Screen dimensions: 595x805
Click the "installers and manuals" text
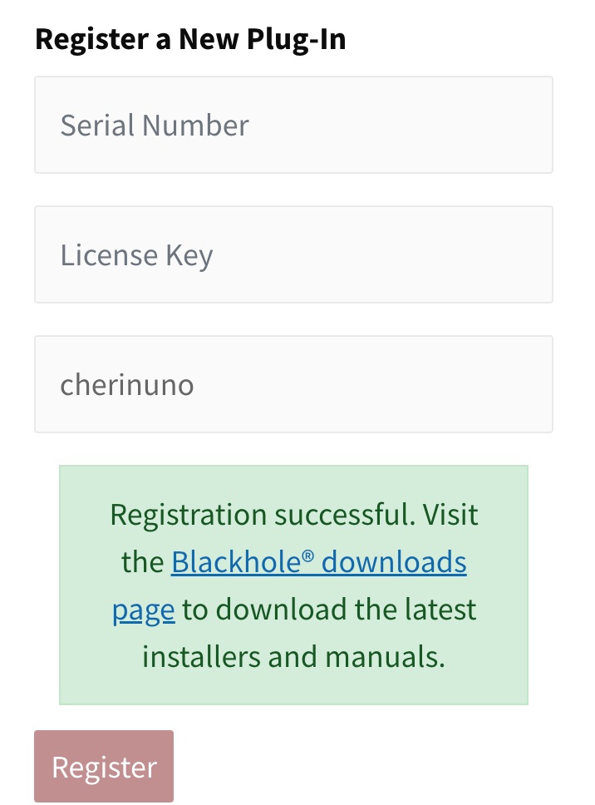click(293, 657)
